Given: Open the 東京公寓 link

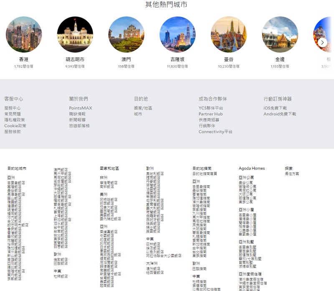Looking at the screenshot, I should [245, 202].
